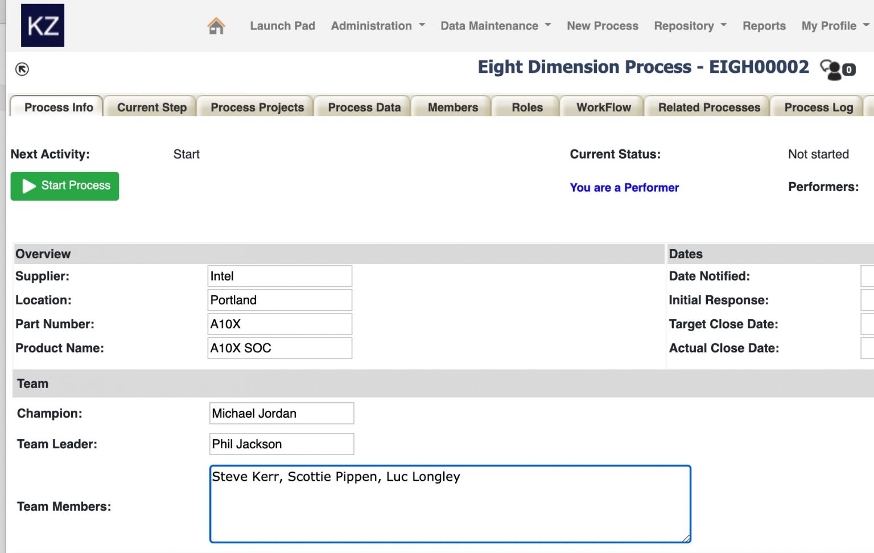Open the 'You are a Performer' link

point(624,187)
